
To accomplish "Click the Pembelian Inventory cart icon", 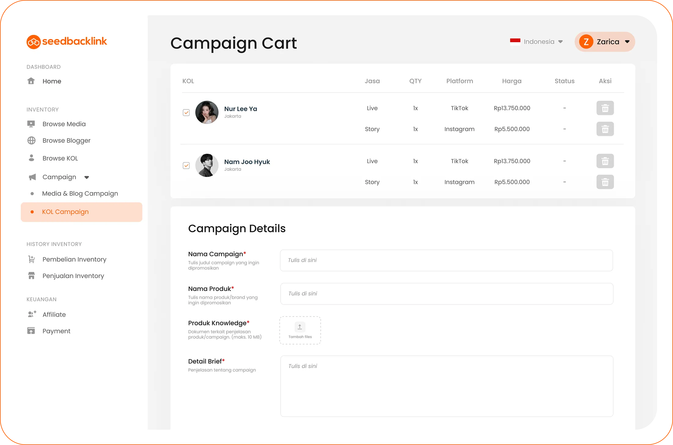I will coord(31,259).
